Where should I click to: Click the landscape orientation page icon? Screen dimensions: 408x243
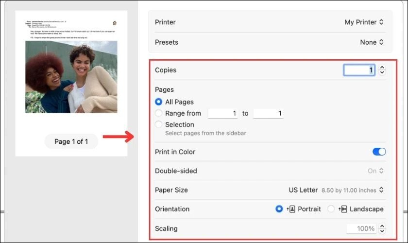(343, 209)
